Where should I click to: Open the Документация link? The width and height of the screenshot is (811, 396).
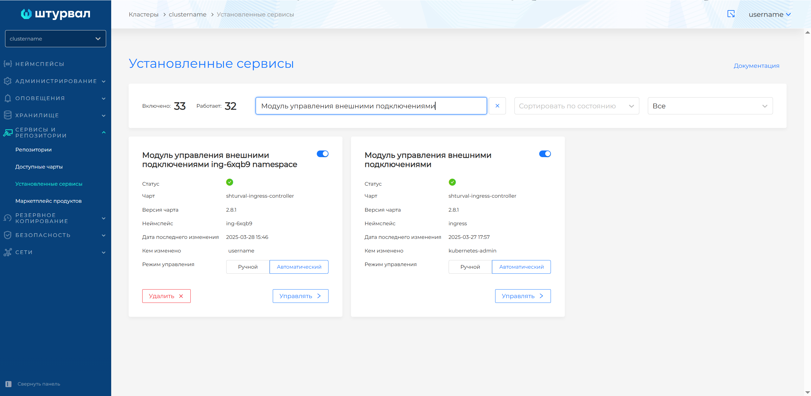click(756, 66)
